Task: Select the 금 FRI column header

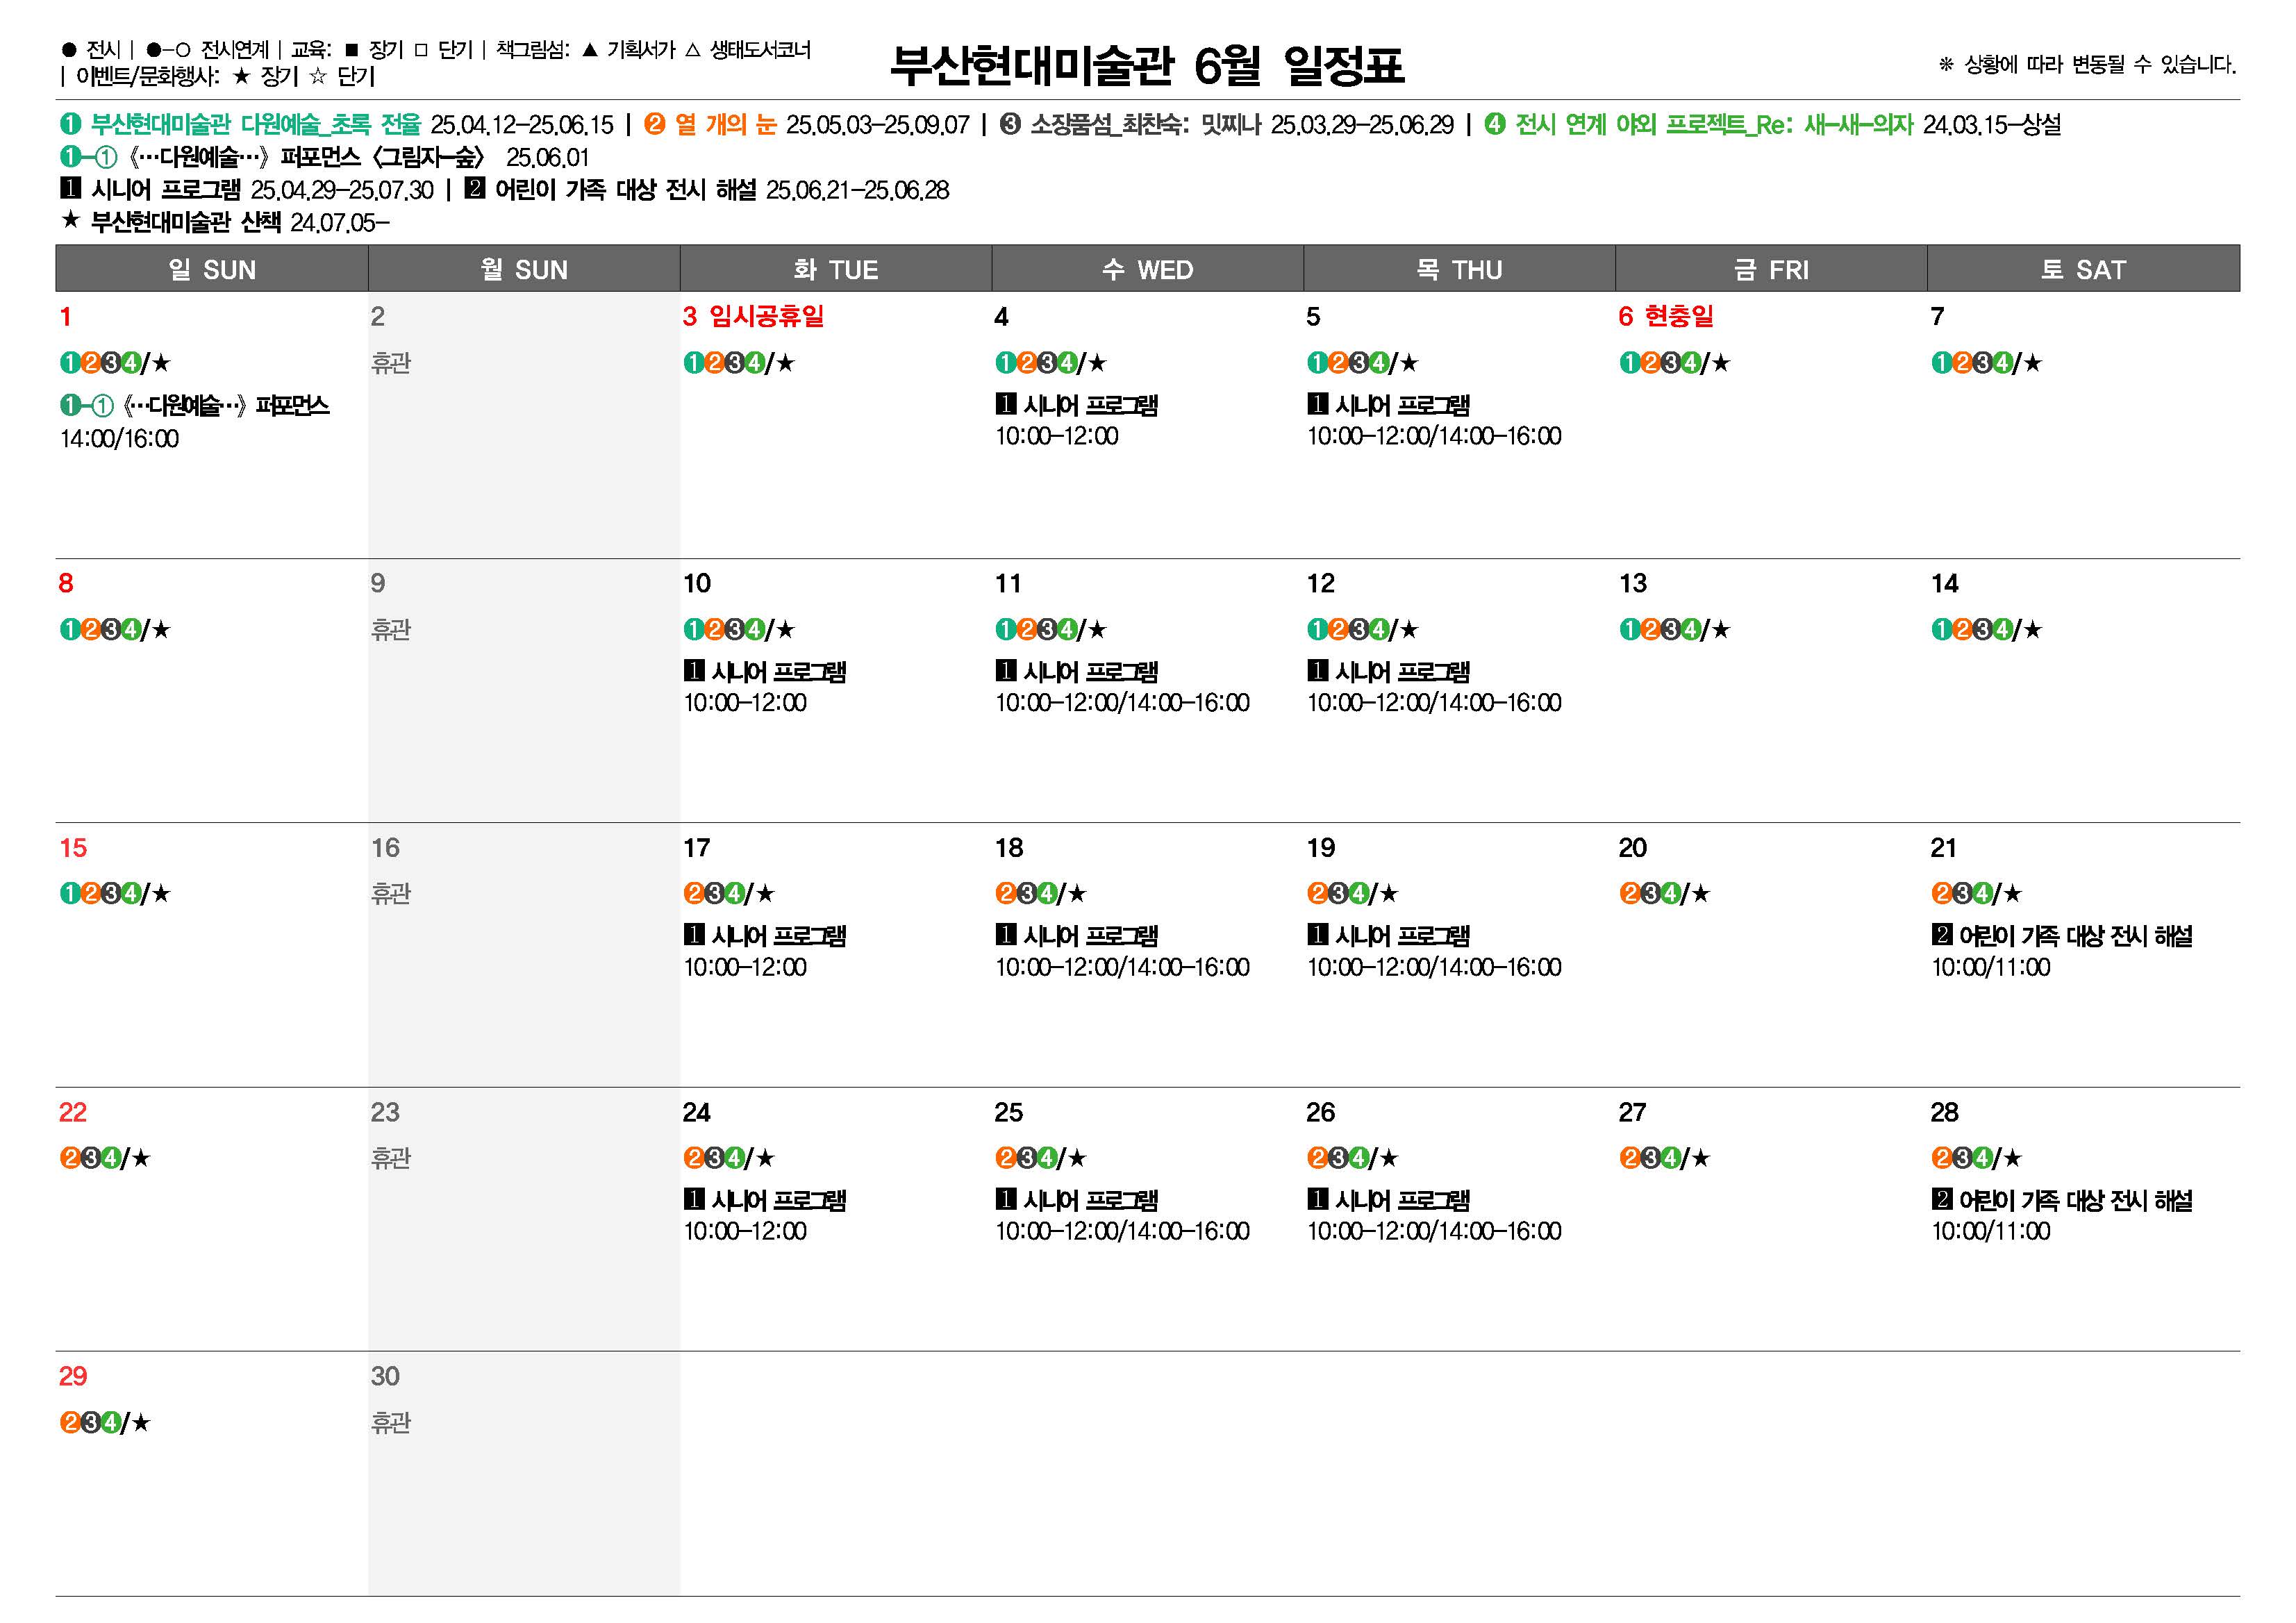Action: pyautogui.click(x=1771, y=269)
